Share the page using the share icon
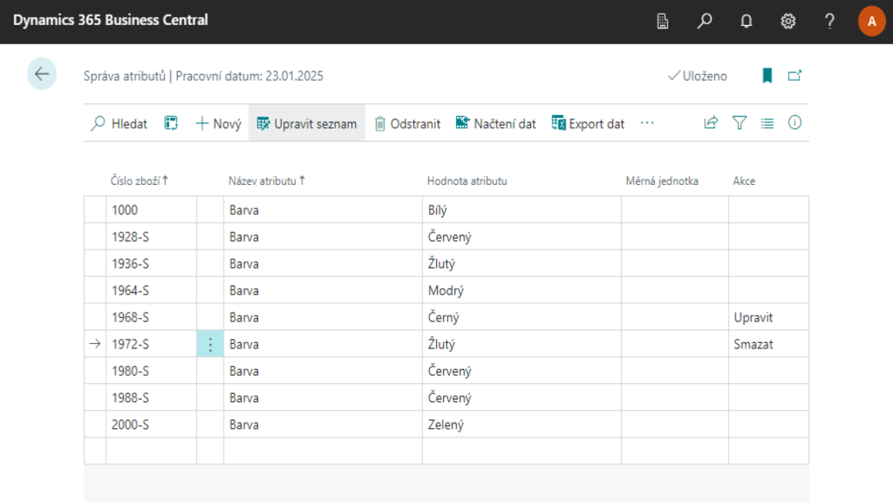This screenshot has width=893, height=502. (710, 123)
